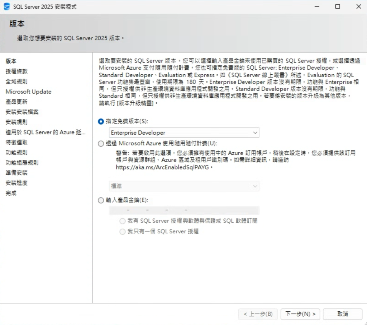Select 安裝規則 step in the sidebar
The height and width of the screenshot is (325, 367).
[16, 122]
